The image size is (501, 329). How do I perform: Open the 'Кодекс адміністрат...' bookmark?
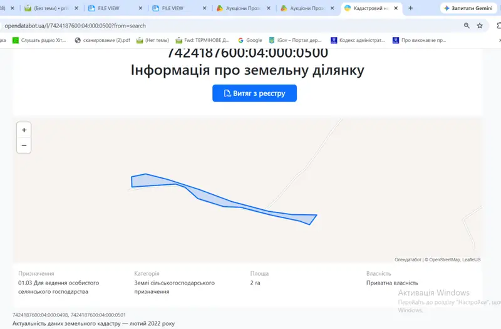point(358,40)
